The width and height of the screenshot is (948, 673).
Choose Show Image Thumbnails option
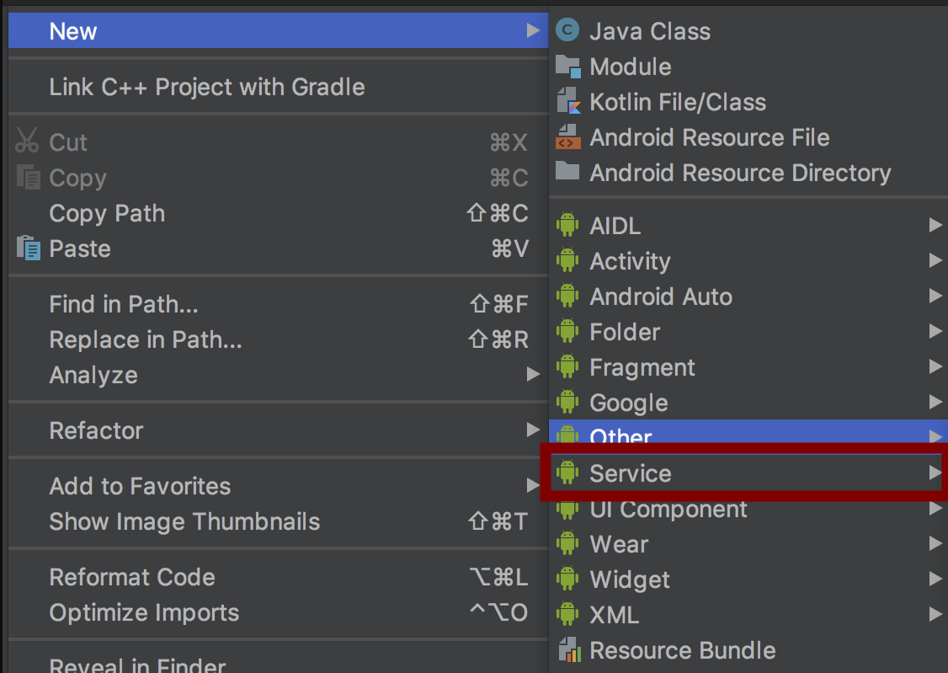[184, 521]
